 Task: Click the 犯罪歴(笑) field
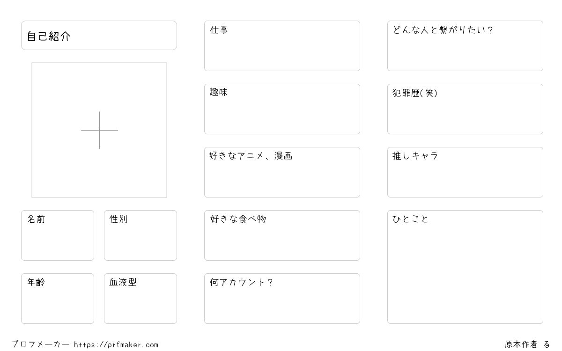(465, 109)
